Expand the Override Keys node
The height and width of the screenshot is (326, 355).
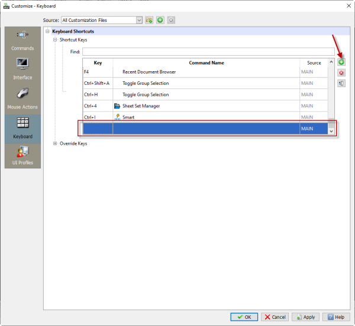(56, 143)
